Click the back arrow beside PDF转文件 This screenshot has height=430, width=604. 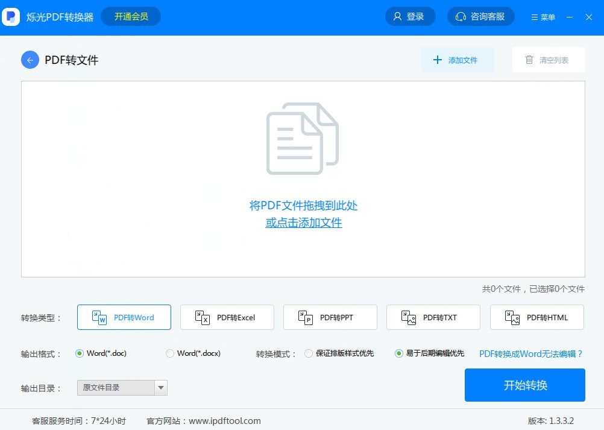point(30,60)
